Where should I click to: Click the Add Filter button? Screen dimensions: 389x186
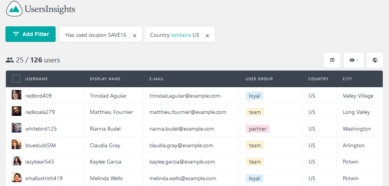click(30, 34)
